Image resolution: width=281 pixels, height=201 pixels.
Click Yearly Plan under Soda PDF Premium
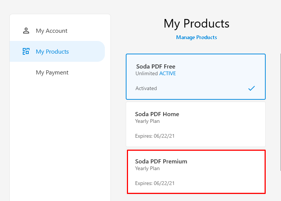pos(147,169)
